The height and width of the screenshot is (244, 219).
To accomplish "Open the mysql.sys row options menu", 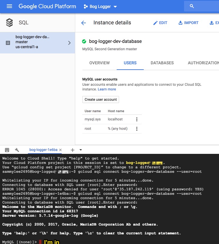I will click(137, 119).
